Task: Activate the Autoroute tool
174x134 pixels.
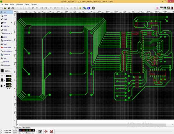Action: [6, 55]
